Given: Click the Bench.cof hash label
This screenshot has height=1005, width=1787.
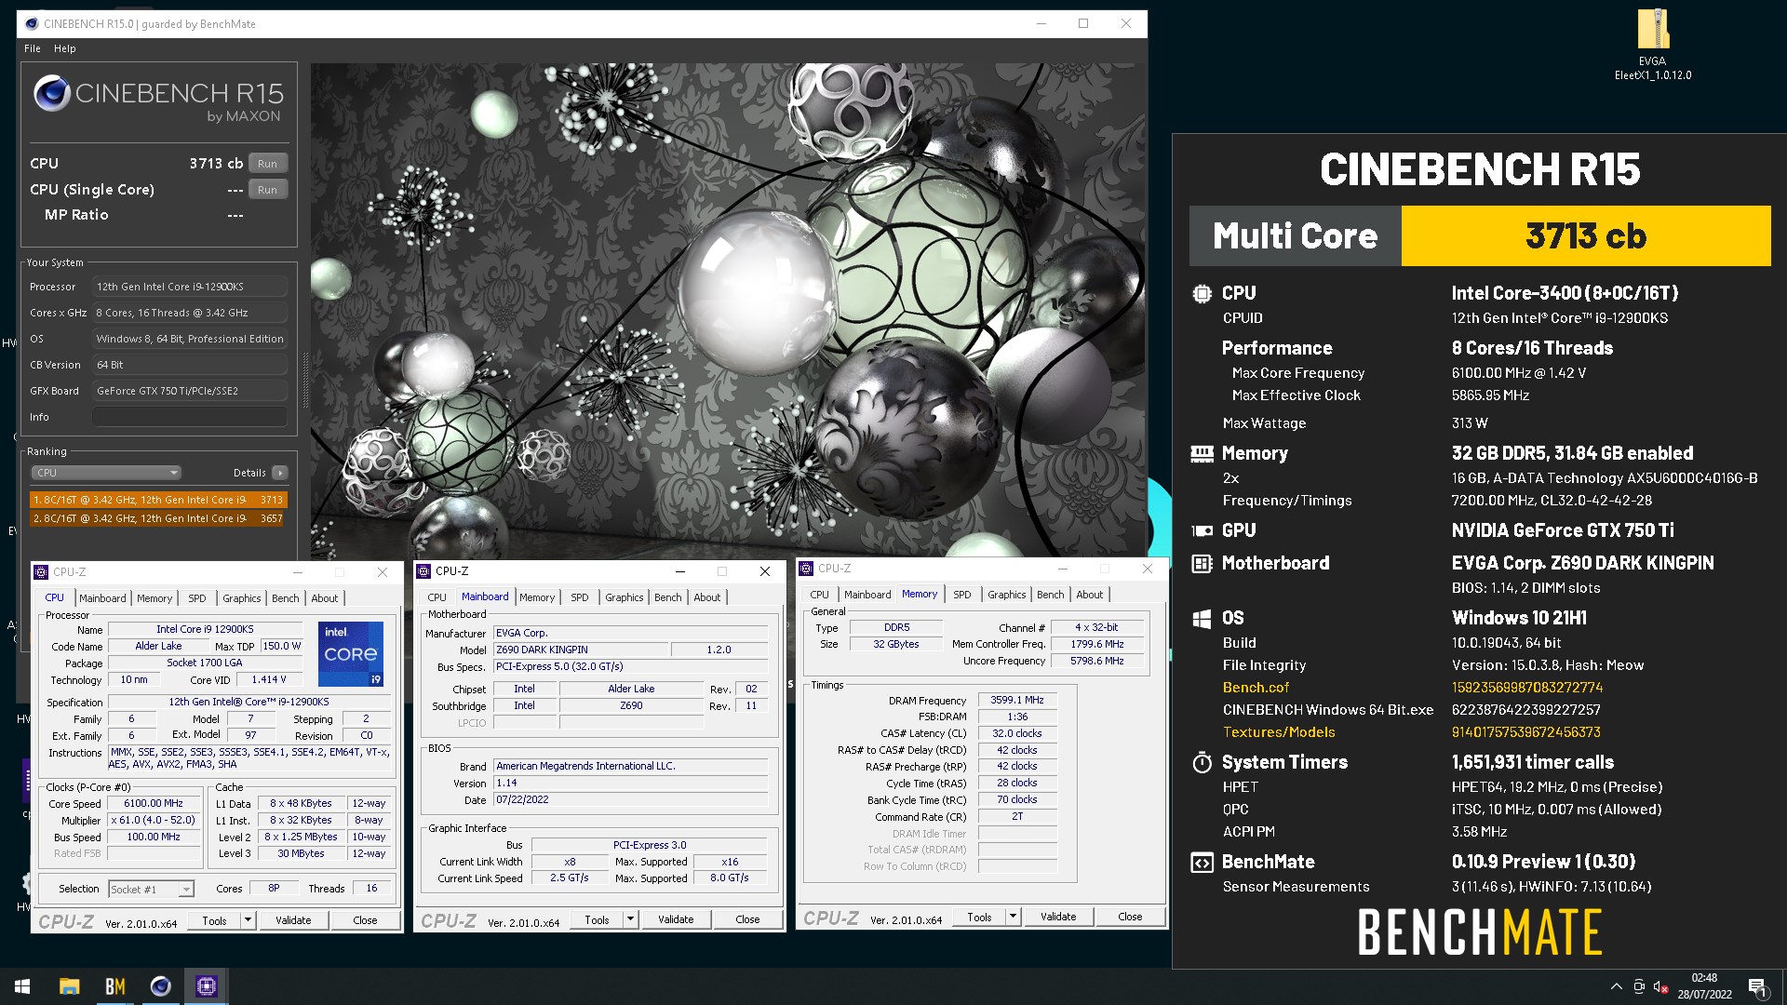Looking at the screenshot, I should (x=1256, y=688).
